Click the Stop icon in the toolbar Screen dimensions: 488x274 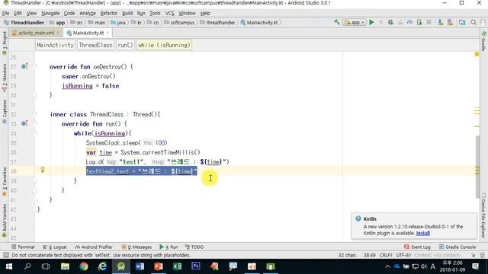[429, 22]
